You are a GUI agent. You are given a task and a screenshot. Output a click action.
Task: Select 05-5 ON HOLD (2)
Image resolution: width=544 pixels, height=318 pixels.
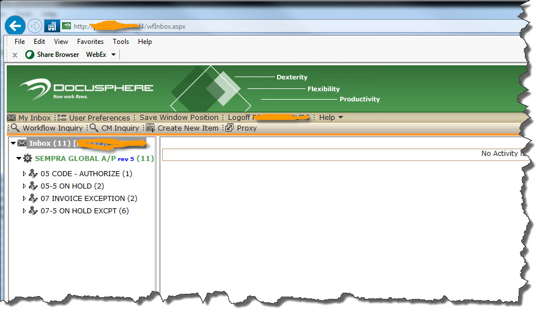click(72, 186)
